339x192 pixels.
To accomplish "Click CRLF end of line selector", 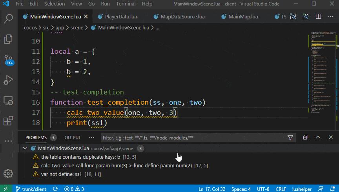I will 281,189.
